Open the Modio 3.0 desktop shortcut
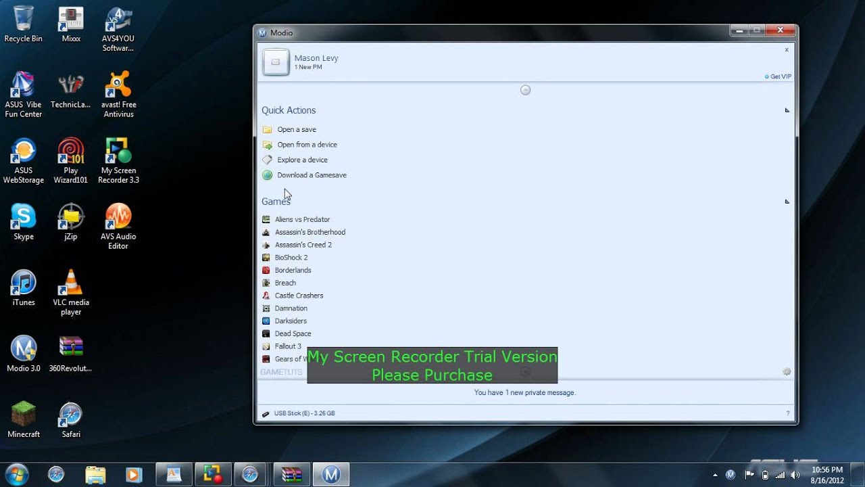This screenshot has height=487, width=865. tap(24, 354)
